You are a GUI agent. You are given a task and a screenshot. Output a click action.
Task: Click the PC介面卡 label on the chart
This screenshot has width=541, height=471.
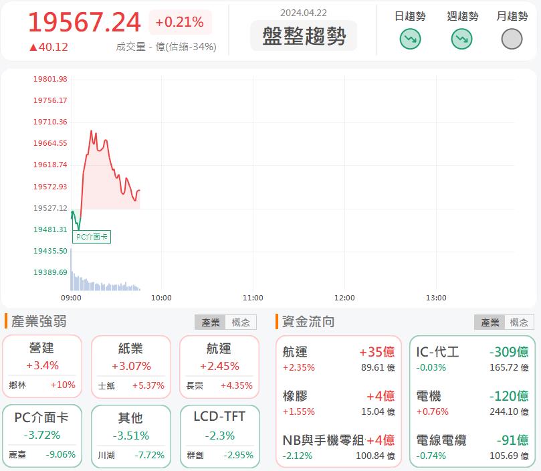pos(91,237)
